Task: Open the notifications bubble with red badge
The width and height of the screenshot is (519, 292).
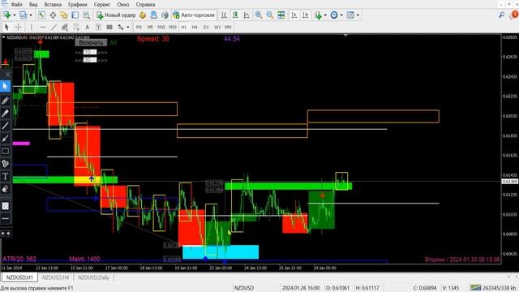Action: [514, 15]
